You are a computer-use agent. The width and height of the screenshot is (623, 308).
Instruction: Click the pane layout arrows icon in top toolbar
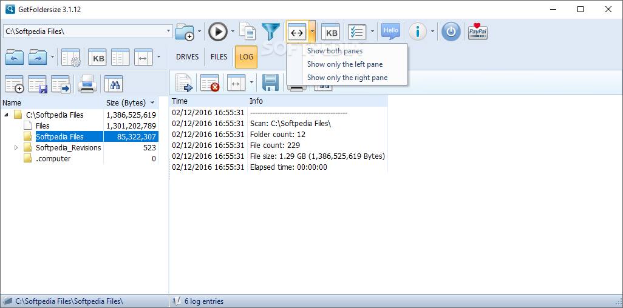[x=297, y=32]
